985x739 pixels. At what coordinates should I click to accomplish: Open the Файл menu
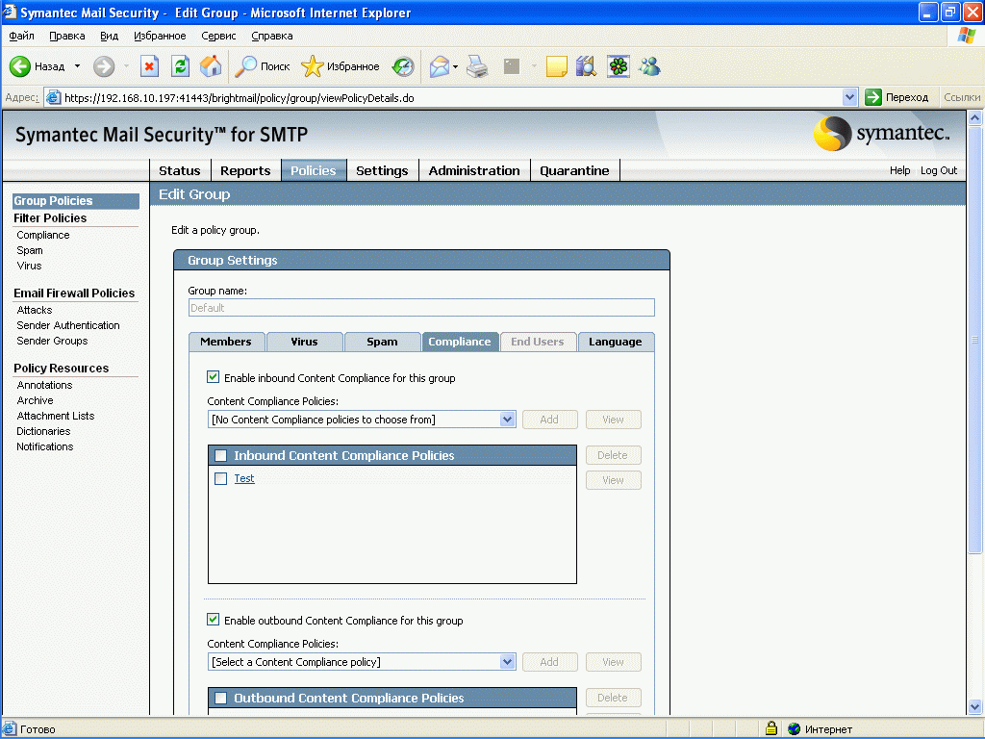point(21,36)
